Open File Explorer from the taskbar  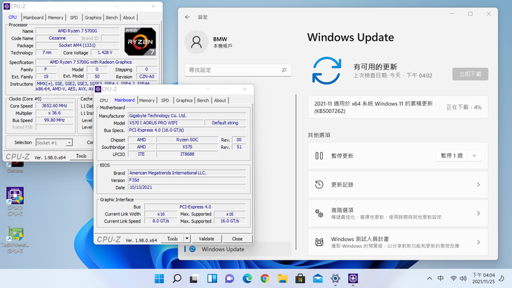point(282,279)
